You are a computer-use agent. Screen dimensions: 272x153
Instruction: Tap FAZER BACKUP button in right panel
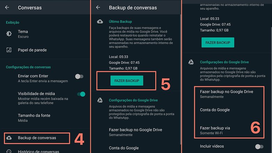(x=218, y=42)
